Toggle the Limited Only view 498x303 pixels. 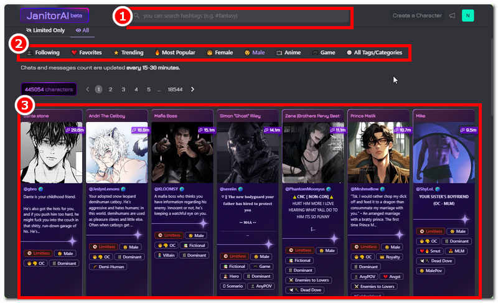(45, 30)
